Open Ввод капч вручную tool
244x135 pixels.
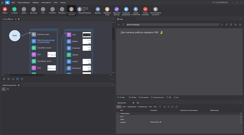point(116,11)
